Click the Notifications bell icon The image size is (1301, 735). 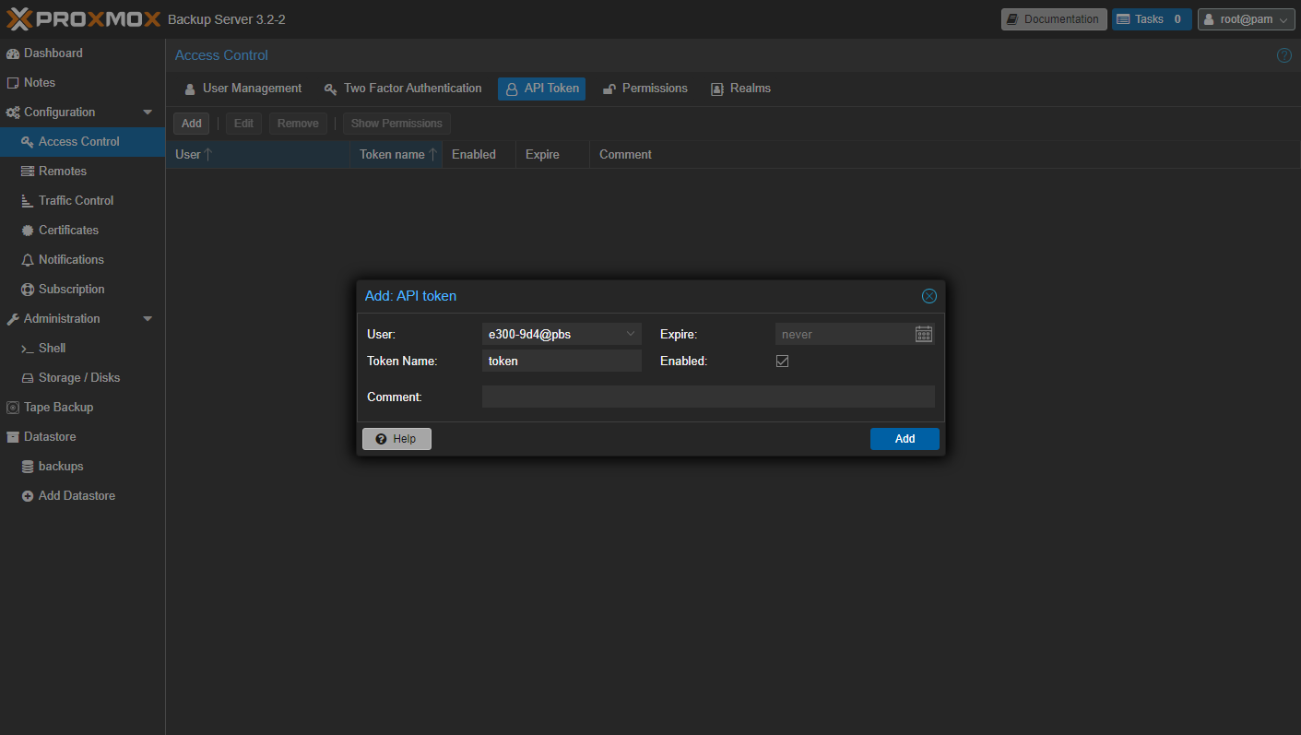coord(28,260)
